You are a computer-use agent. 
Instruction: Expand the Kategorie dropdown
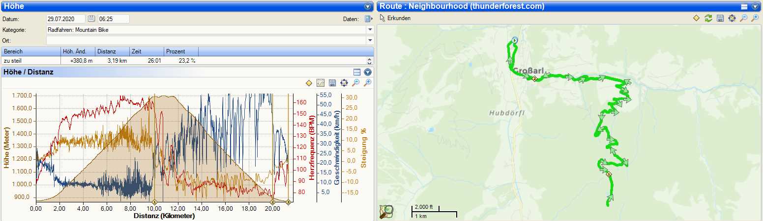(370, 30)
